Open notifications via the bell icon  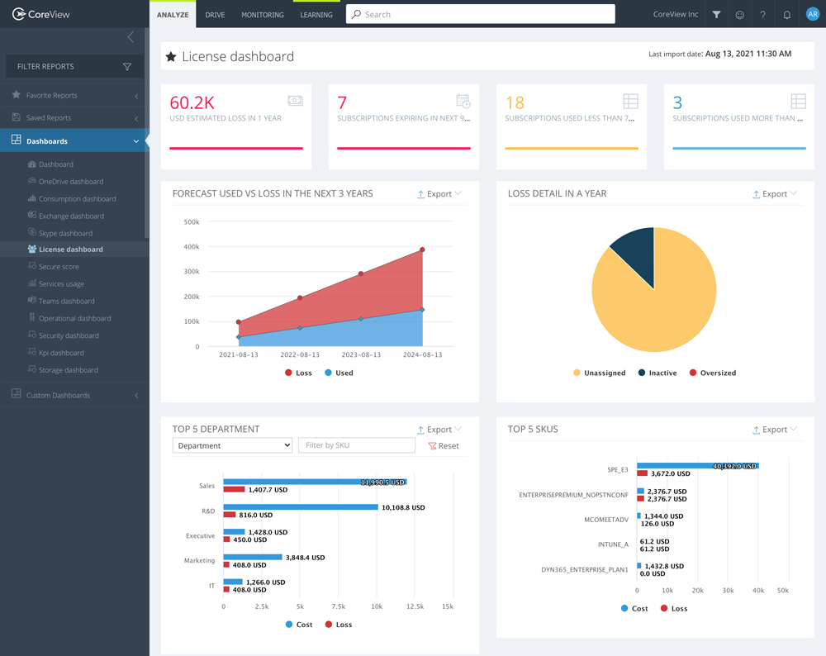(x=786, y=14)
